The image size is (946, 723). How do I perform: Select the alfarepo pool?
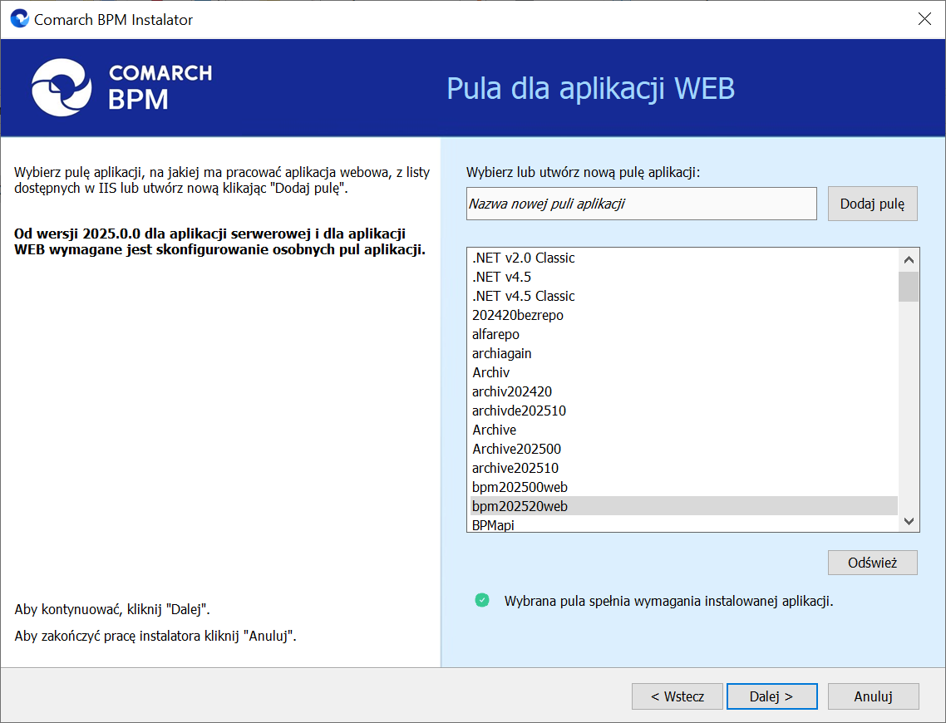[684, 334]
